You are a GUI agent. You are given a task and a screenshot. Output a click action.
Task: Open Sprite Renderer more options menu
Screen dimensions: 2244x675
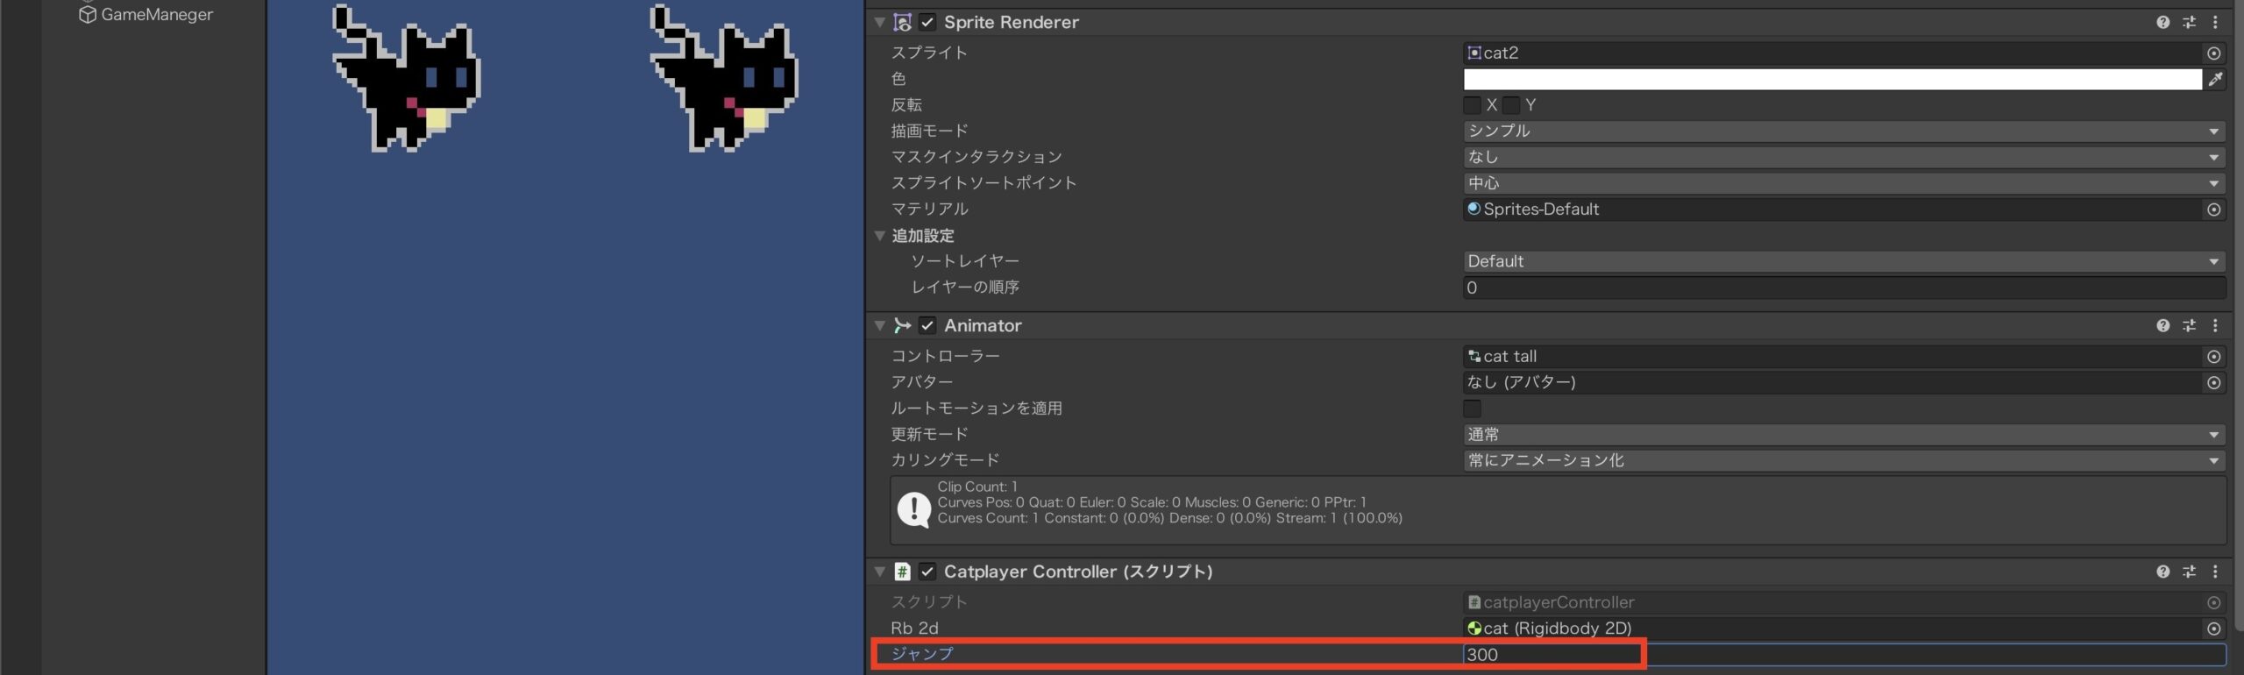(x=2215, y=23)
